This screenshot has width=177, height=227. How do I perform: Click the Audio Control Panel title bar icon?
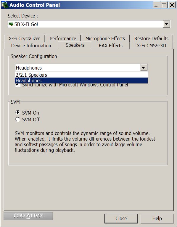[5, 5]
